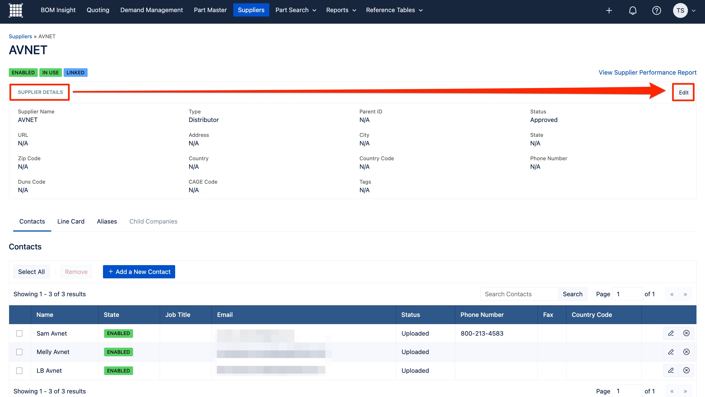Click Edit for supplier details
Viewport: 705px width, 397px height.
click(x=684, y=93)
